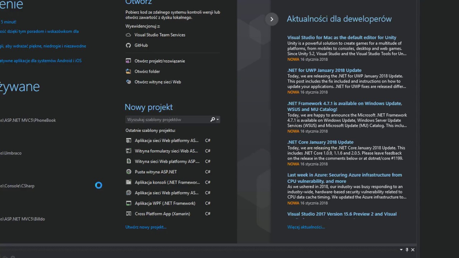The image size is (459, 258).
Task: Open the Last week in Azure article
Action: 345,178
